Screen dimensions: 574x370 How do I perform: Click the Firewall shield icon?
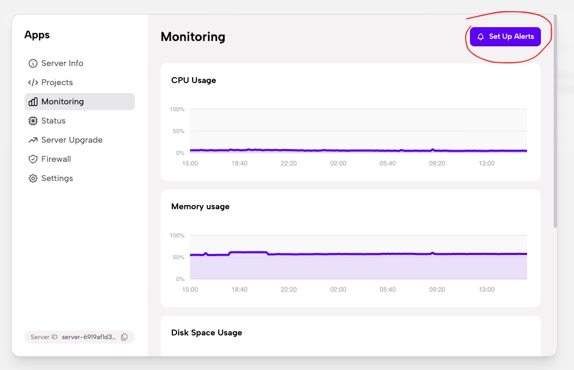tap(33, 159)
